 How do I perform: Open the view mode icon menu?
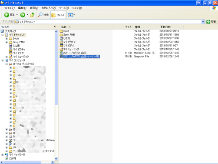[x=71, y=15]
